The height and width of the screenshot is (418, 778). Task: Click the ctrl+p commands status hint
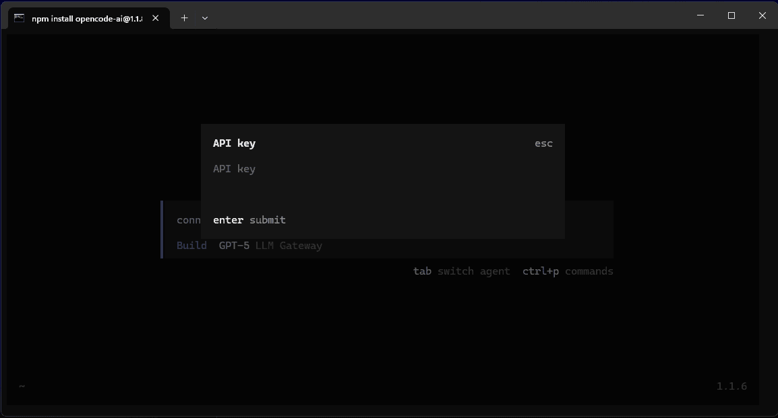click(567, 271)
